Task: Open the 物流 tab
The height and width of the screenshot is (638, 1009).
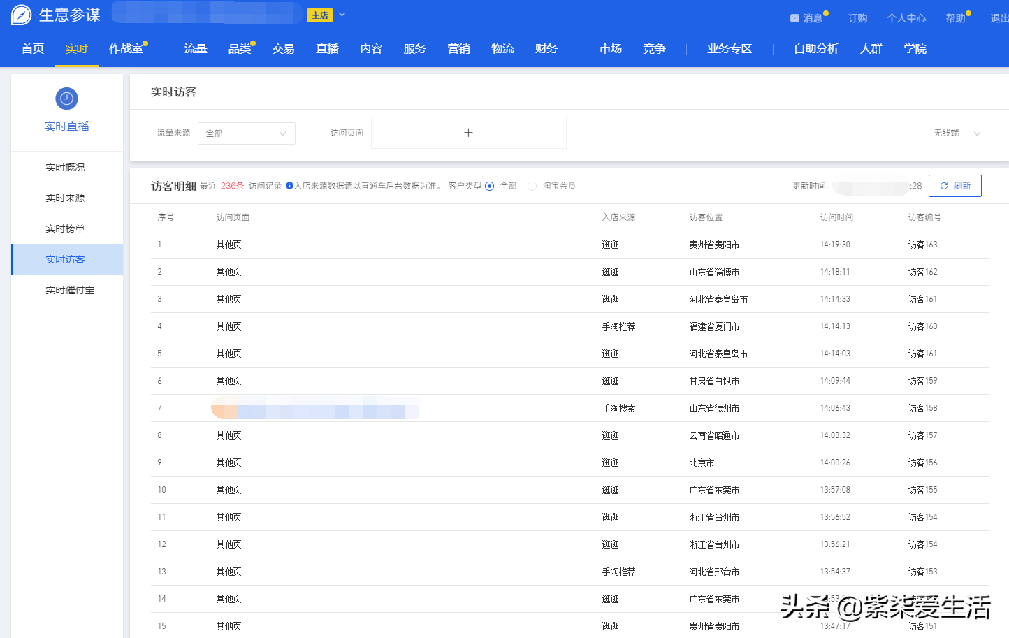Action: [502, 49]
